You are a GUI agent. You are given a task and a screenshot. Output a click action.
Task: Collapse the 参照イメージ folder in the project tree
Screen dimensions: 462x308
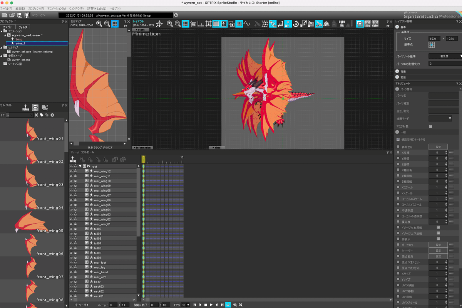click(x=2, y=56)
